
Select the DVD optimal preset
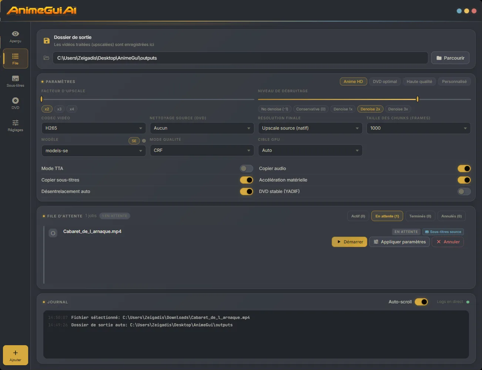click(385, 81)
